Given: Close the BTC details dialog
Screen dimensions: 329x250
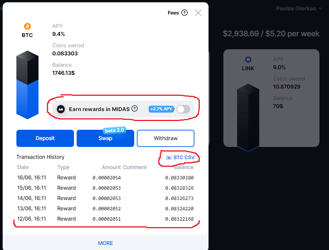Looking at the screenshot, I should pyautogui.click(x=198, y=13).
